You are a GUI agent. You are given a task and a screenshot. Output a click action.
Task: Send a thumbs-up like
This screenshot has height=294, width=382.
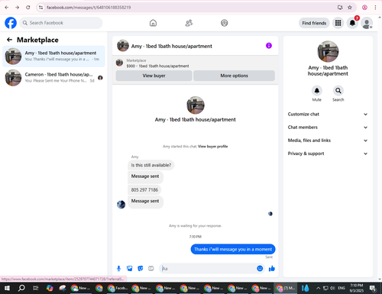[x=272, y=268]
